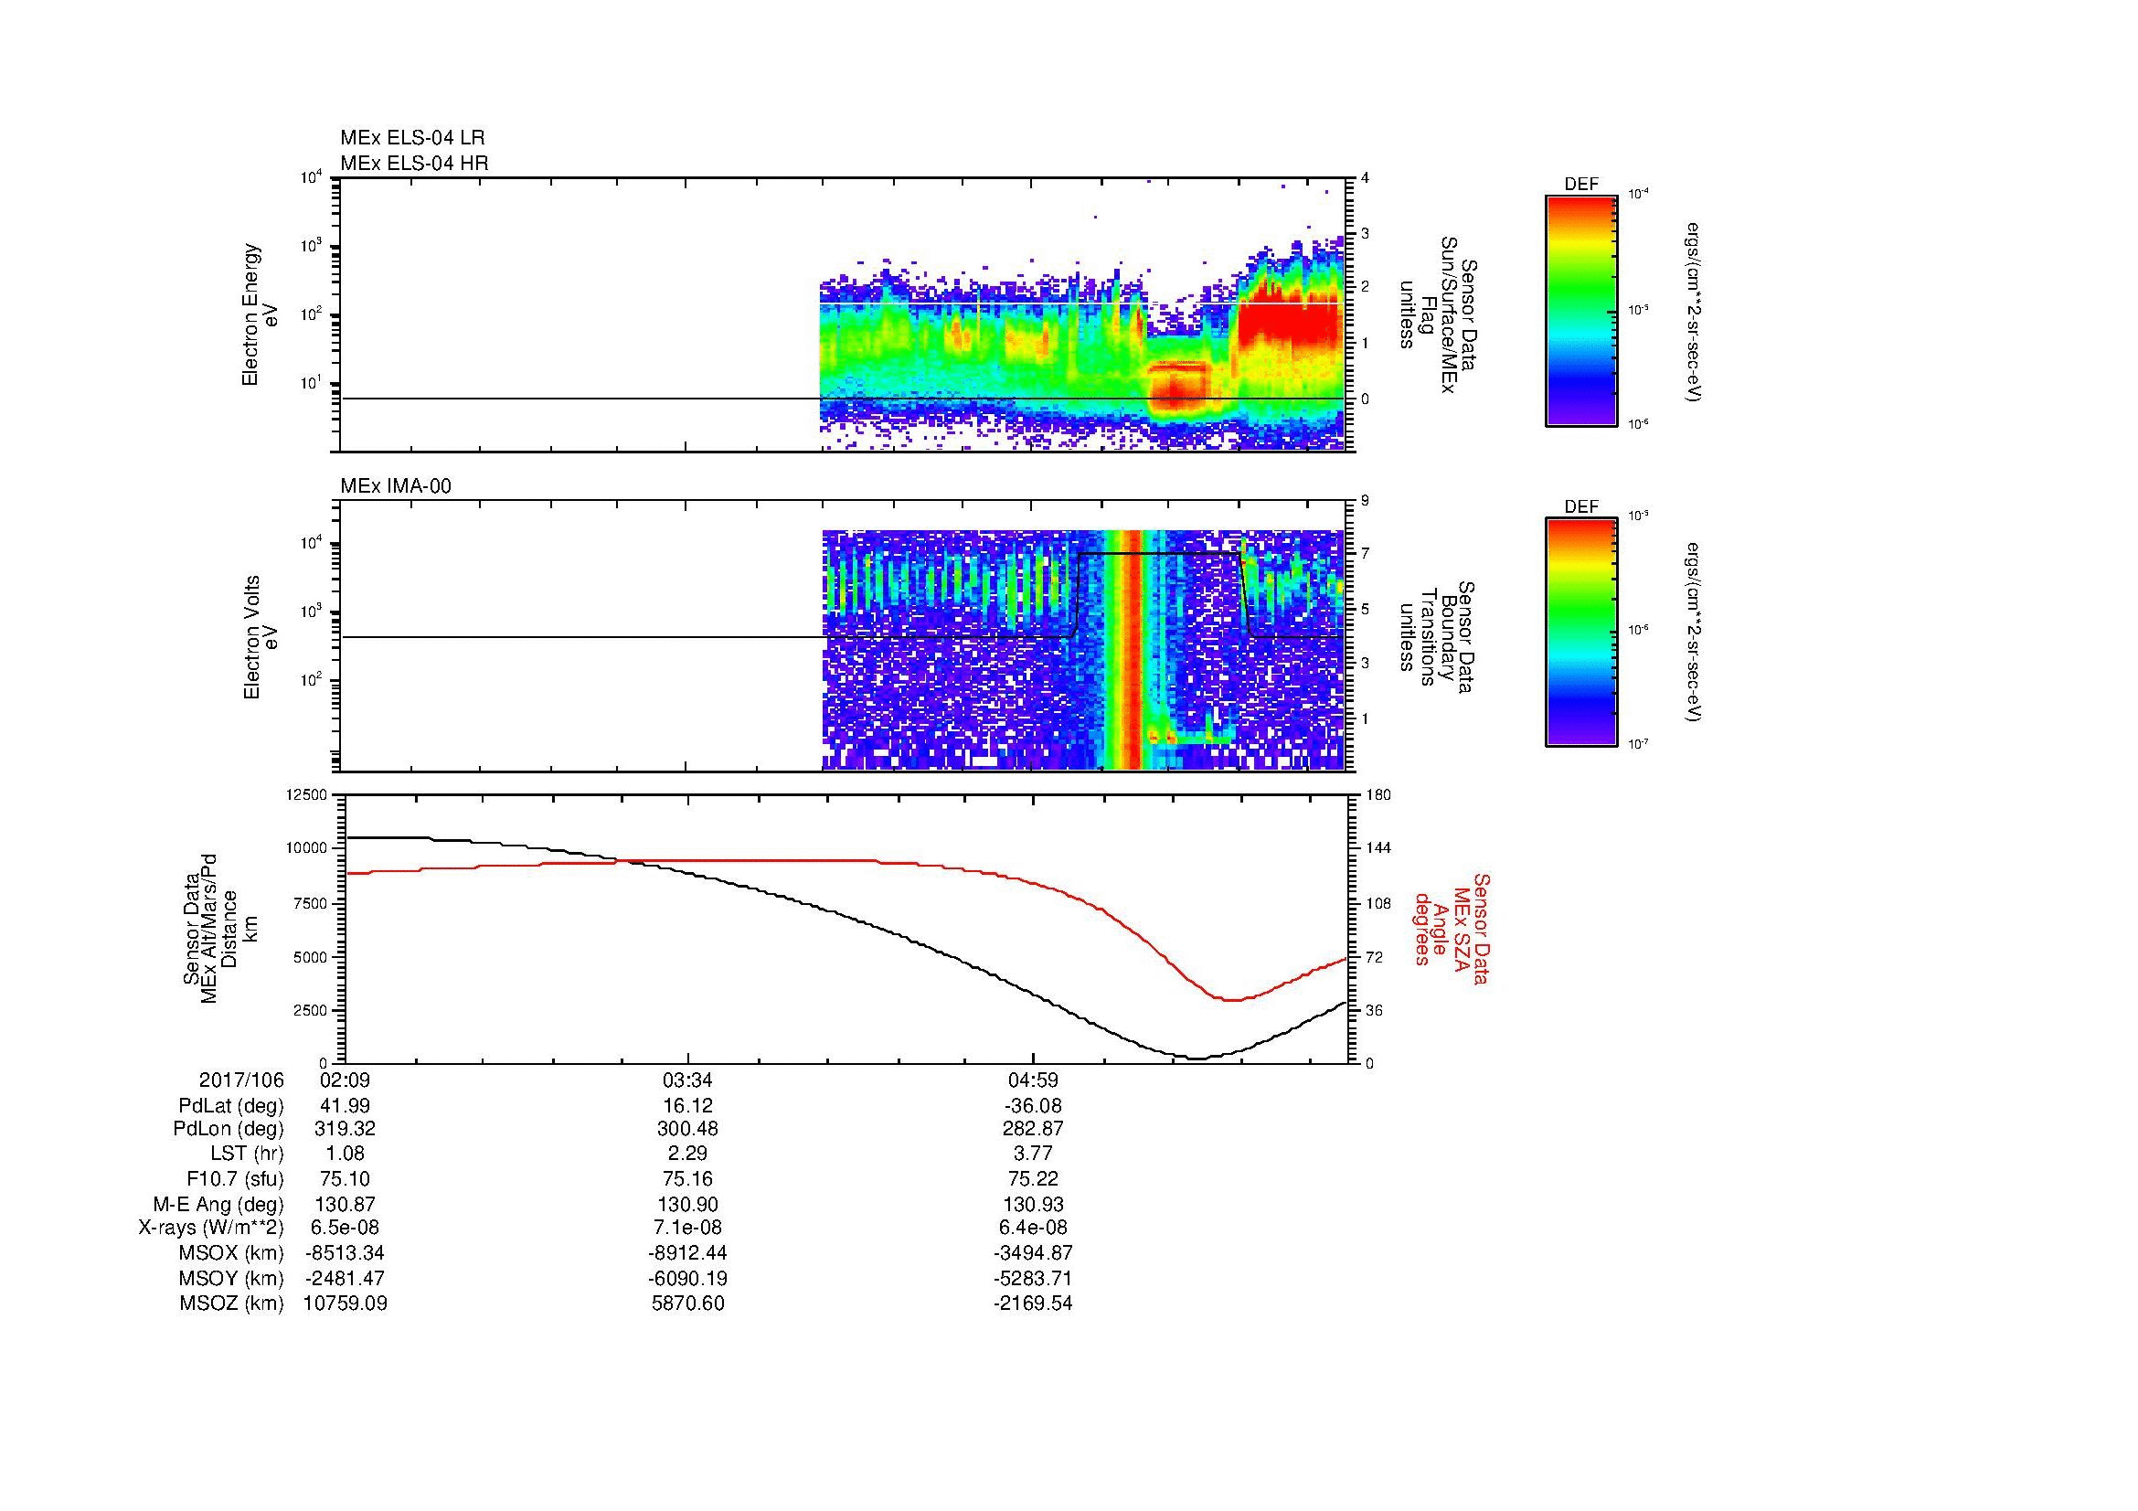Screen dimensions: 2138x1511
Task: Click the SZA axis tick "180"
Action: [x=1377, y=795]
